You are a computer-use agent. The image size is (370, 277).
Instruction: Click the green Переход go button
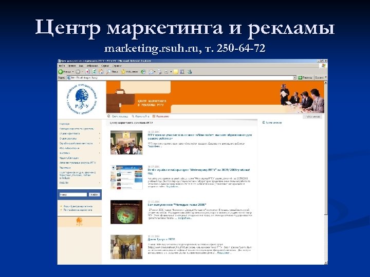(x=305, y=77)
